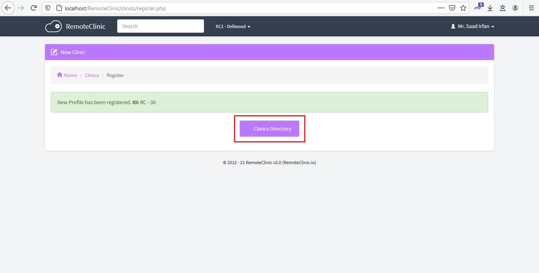Click the New Clinic edit pencil icon
This screenshot has height=273, width=539.
click(54, 52)
